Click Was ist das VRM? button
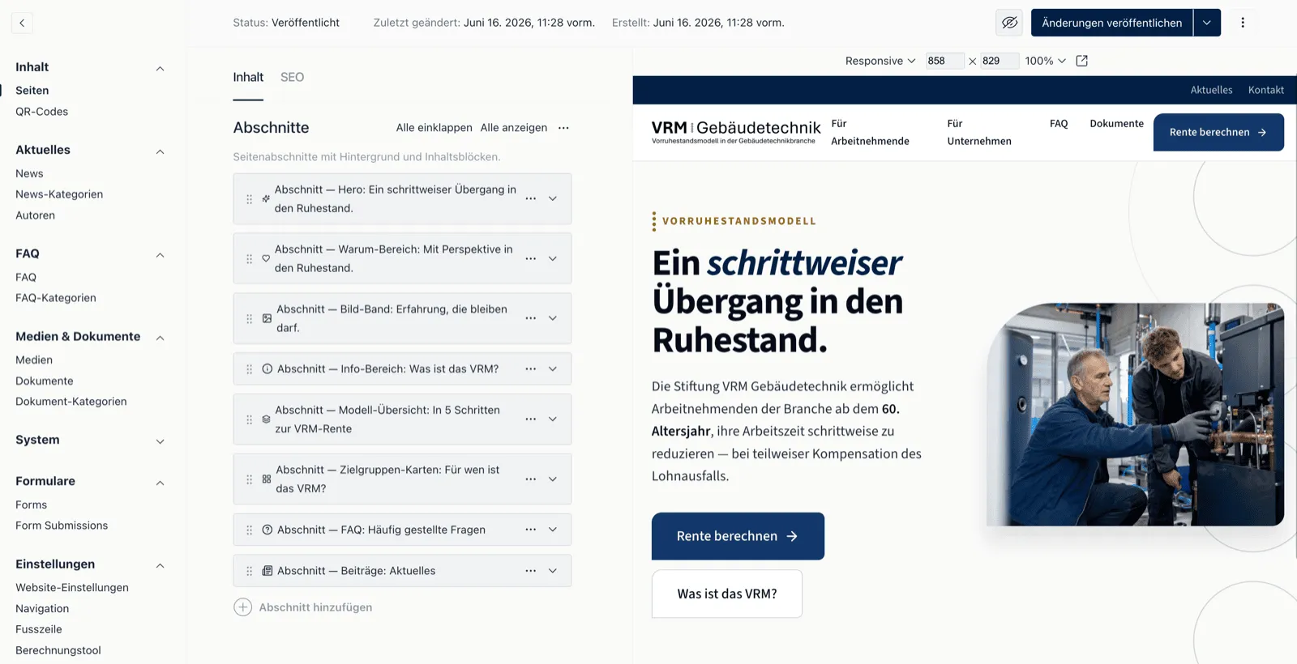This screenshot has width=1297, height=664. 727,594
